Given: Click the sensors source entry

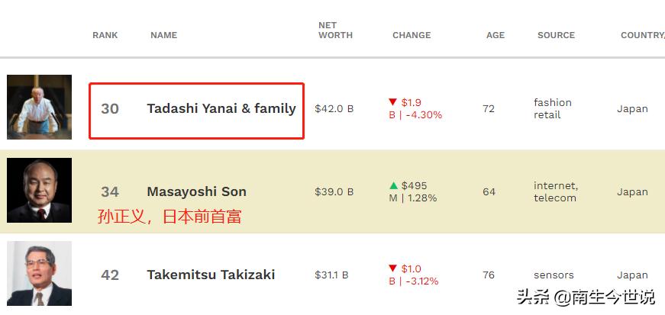Looking at the screenshot, I should coord(554,275).
